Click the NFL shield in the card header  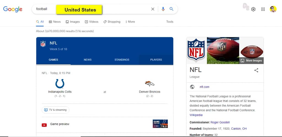click(43, 44)
